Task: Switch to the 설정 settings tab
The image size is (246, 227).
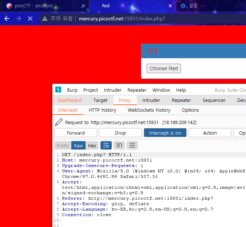Action: [x=211, y=6]
